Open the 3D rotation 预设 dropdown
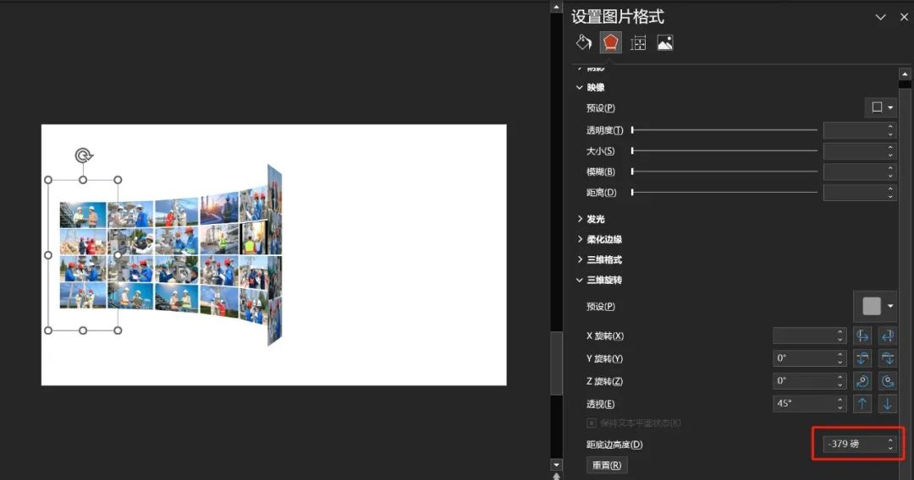914x480 pixels. [876, 306]
